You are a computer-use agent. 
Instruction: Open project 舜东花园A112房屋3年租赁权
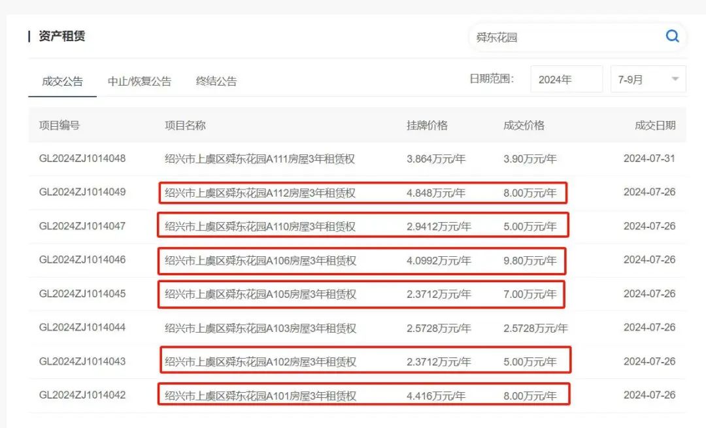pyautogui.click(x=260, y=193)
